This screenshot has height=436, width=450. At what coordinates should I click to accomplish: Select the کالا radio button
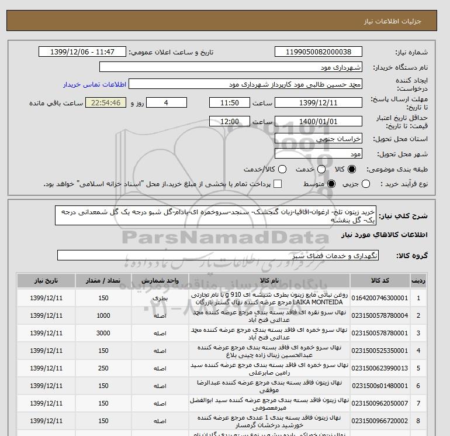click(352, 169)
